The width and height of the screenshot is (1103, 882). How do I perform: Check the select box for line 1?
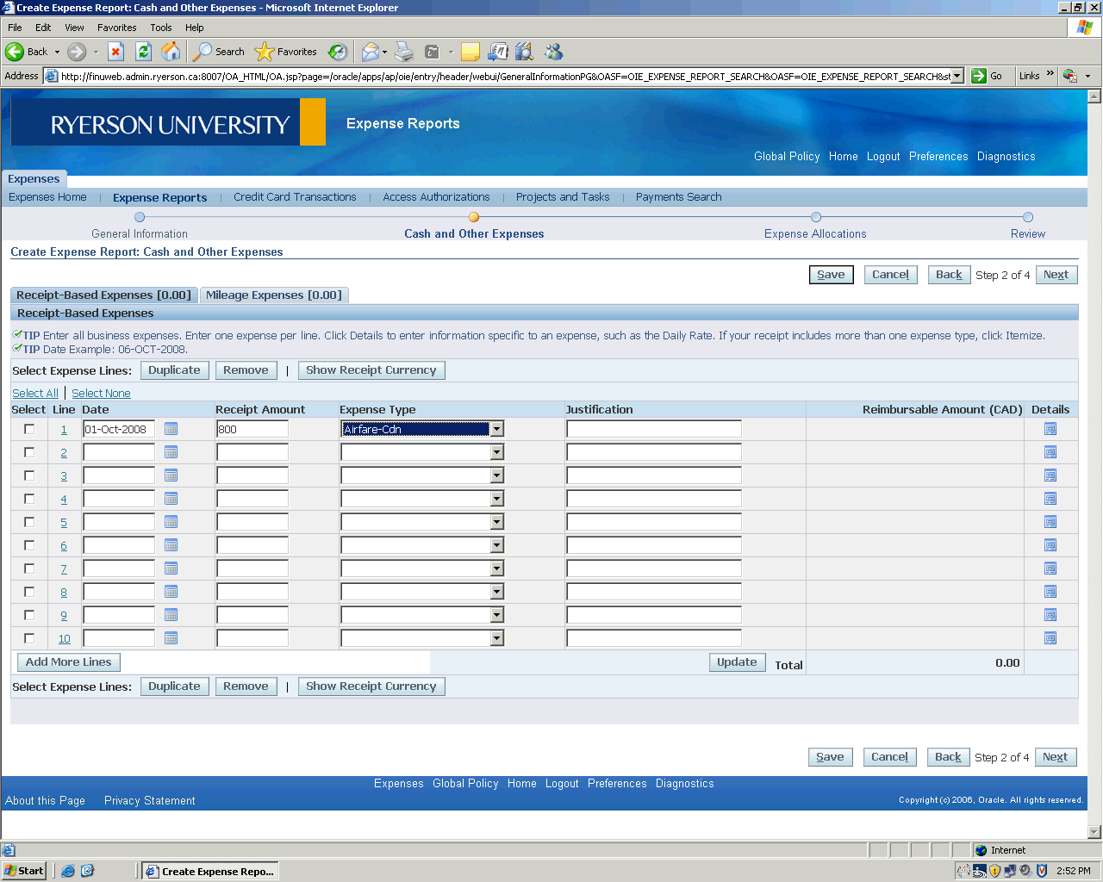tap(29, 429)
